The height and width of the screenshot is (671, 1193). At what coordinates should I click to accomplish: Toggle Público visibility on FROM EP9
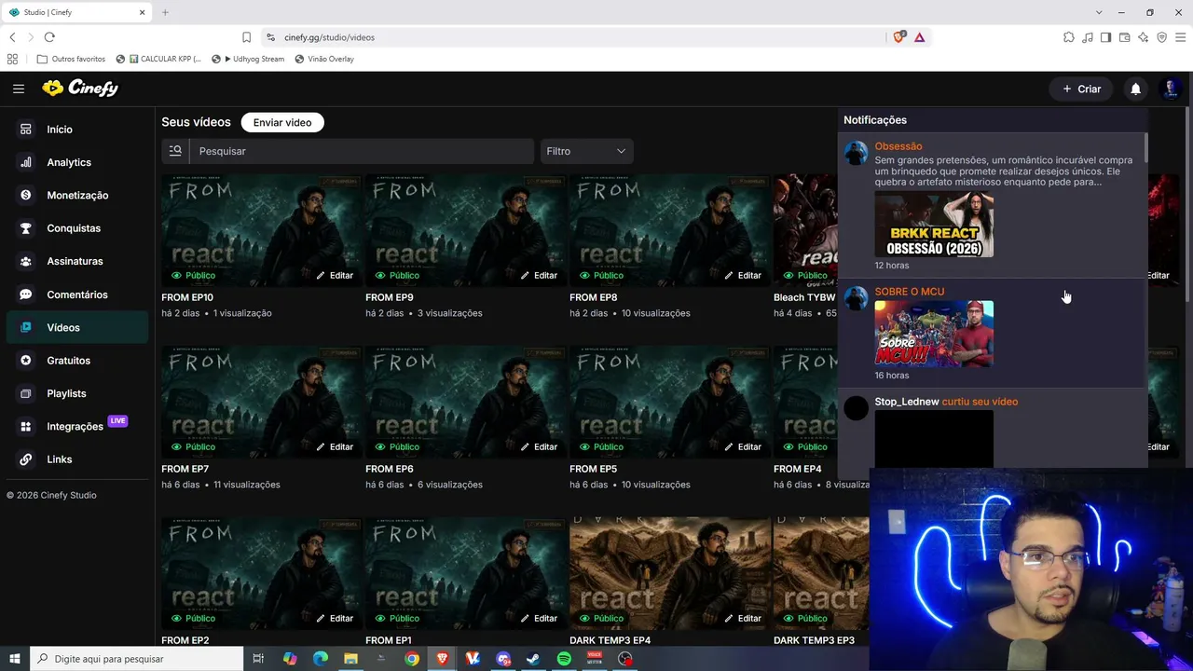point(397,275)
